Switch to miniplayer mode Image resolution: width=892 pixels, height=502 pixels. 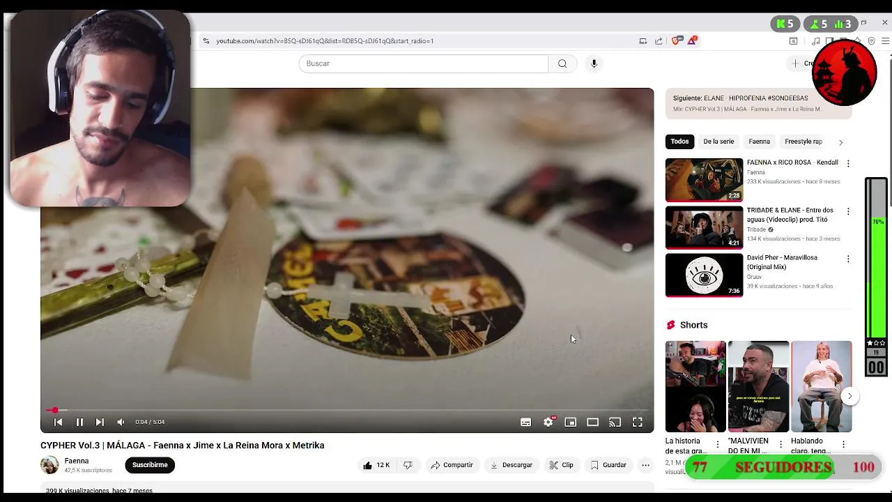coord(571,422)
